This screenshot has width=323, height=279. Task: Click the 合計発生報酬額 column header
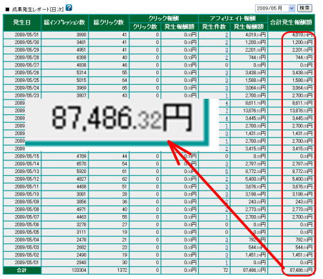(291, 23)
